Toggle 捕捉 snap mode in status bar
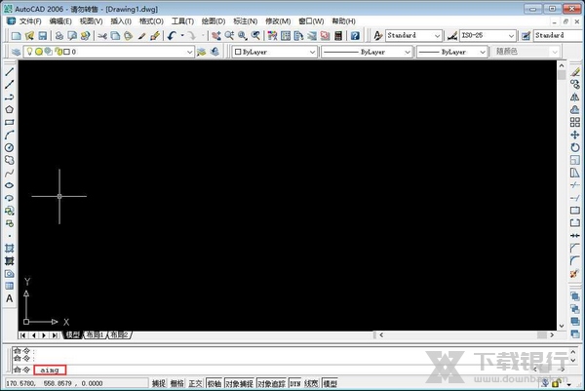This screenshot has width=585, height=391. click(x=158, y=384)
